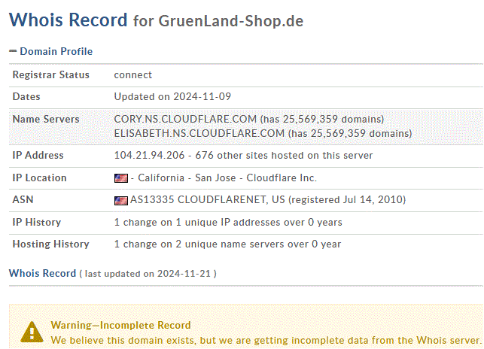Click the US flag next to AS13335

(x=121, y=201)
